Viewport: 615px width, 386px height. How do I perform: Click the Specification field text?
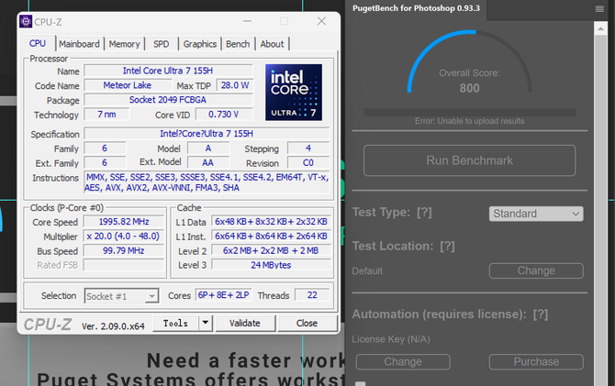pyautogui.click(x=207, y=134)
